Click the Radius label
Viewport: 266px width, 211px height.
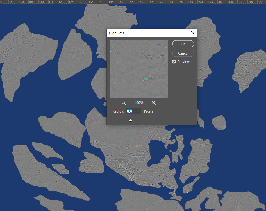pos(118,111)
